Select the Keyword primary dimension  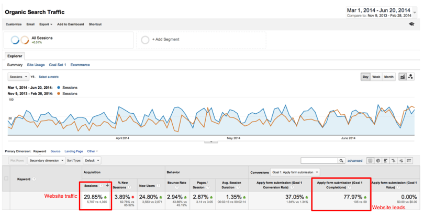pyautogui.click(x=40, y=151)
